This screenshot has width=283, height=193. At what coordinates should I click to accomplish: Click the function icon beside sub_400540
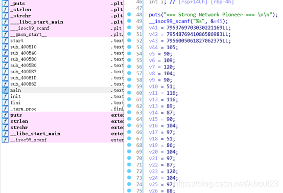(x=6, y=53)
